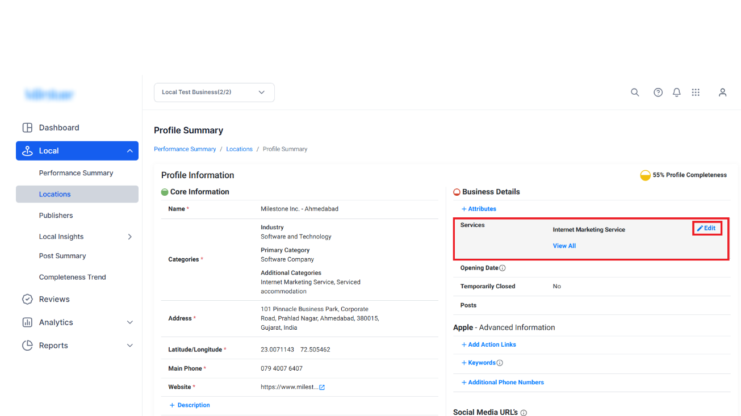Click the View All services link

(564, 246)
